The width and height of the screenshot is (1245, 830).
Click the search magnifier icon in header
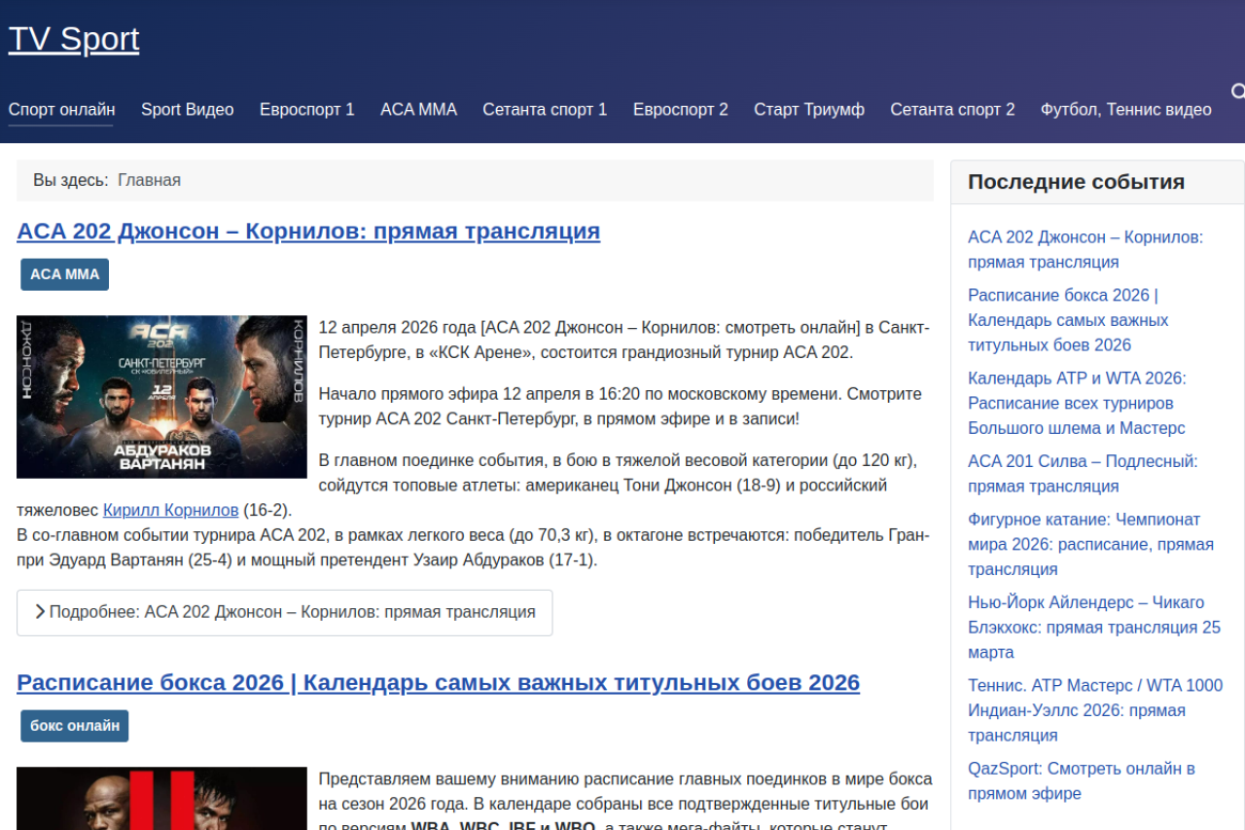1237,91
